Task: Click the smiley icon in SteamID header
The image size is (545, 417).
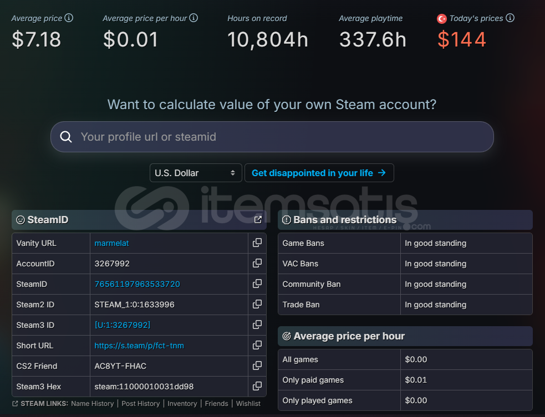Action: pos(21,220)
